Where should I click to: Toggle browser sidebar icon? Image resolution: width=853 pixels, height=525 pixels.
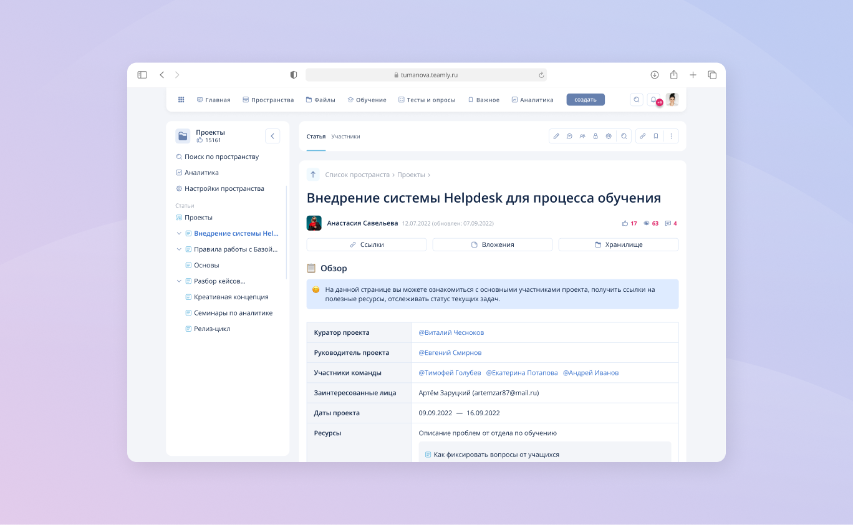point(142,75)
